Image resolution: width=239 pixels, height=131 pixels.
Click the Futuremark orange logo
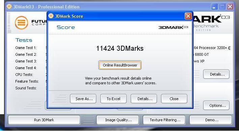pyautogui.click(x=22, y=23)
